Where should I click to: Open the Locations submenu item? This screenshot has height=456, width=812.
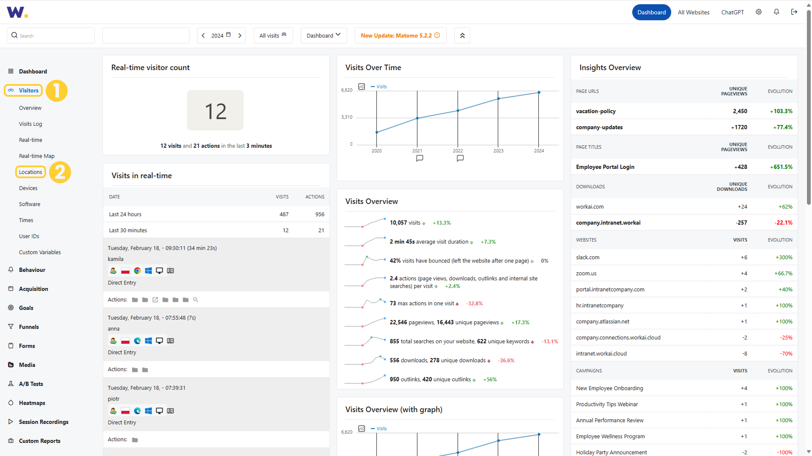pyautogui.click(x=30, y=172)
